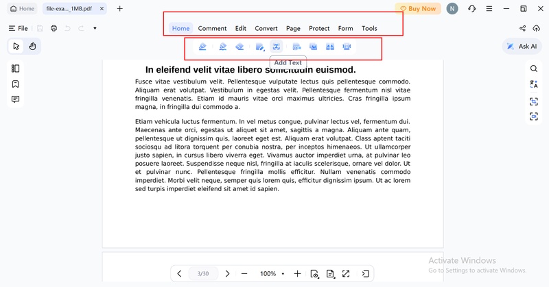Click the Save disk icon
Viewport: 549px width, 287px height.
[40, 28]
